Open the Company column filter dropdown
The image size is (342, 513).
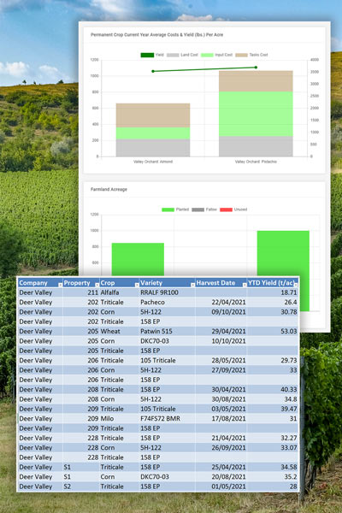[60, 285]
